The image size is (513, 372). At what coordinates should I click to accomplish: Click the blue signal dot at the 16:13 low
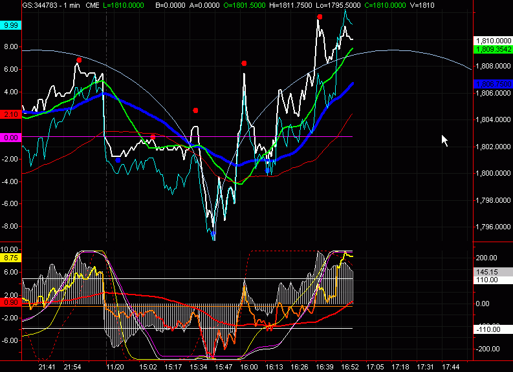click(x=267, y=170)
